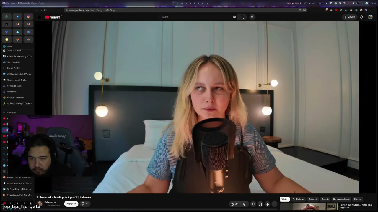Open the yellow Snapchat pinned tab

[x=6, y=39]
